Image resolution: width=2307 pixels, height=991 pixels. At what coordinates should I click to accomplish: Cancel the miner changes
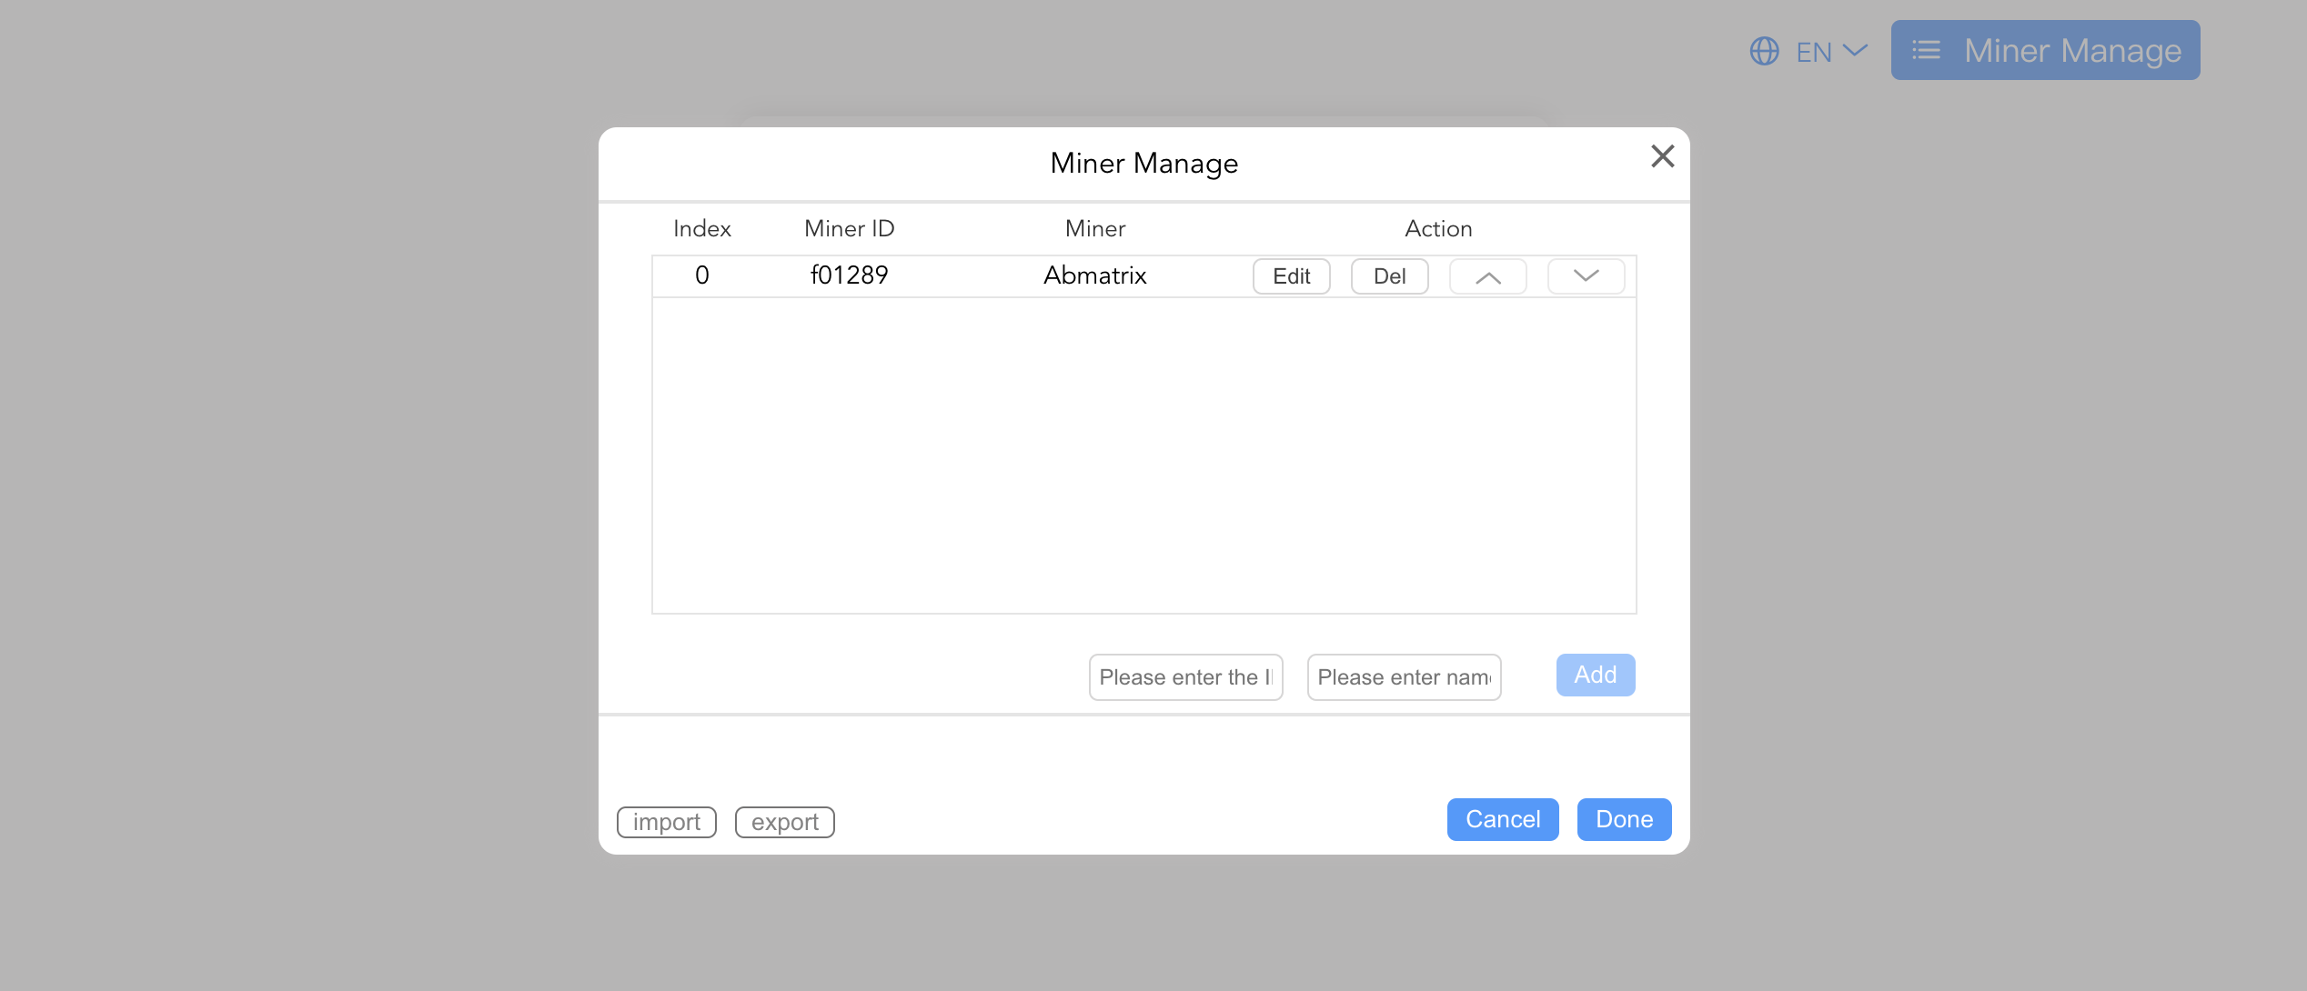point(1502,819)
